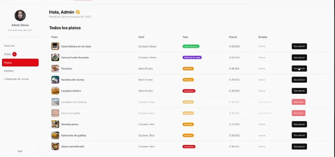The width and height of the screenshot is (335, 157).
Task: Click the Todos los platos heading
Action: (x=65, y=28)
